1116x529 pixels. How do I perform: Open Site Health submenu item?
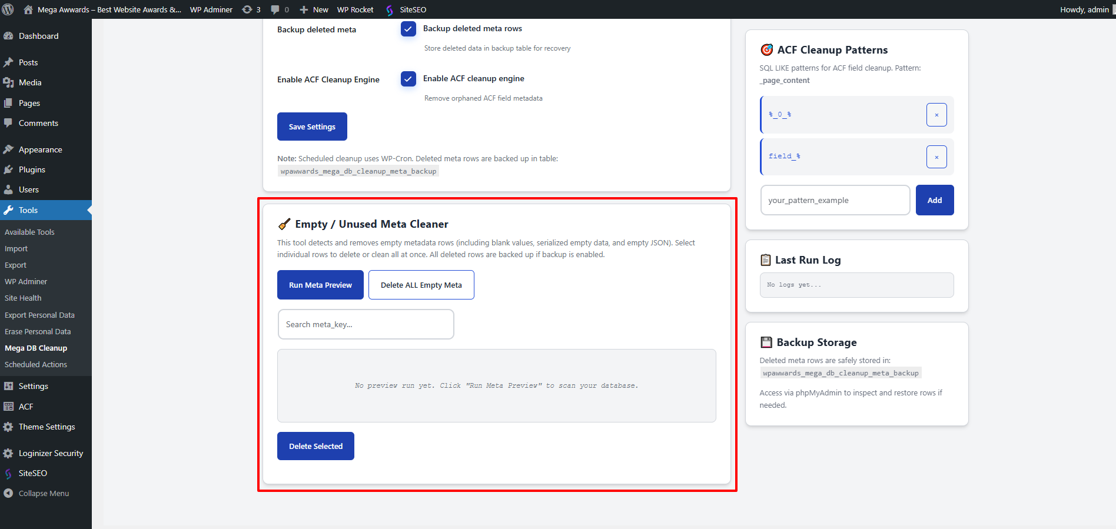tap(23, 298)
